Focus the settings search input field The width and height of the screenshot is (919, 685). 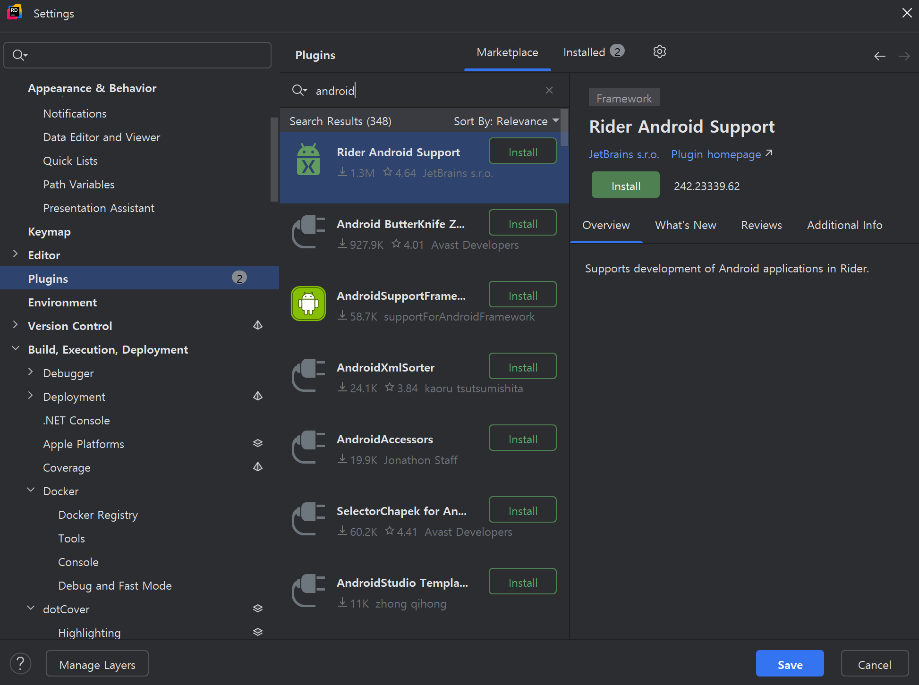(x=146, y=55)
